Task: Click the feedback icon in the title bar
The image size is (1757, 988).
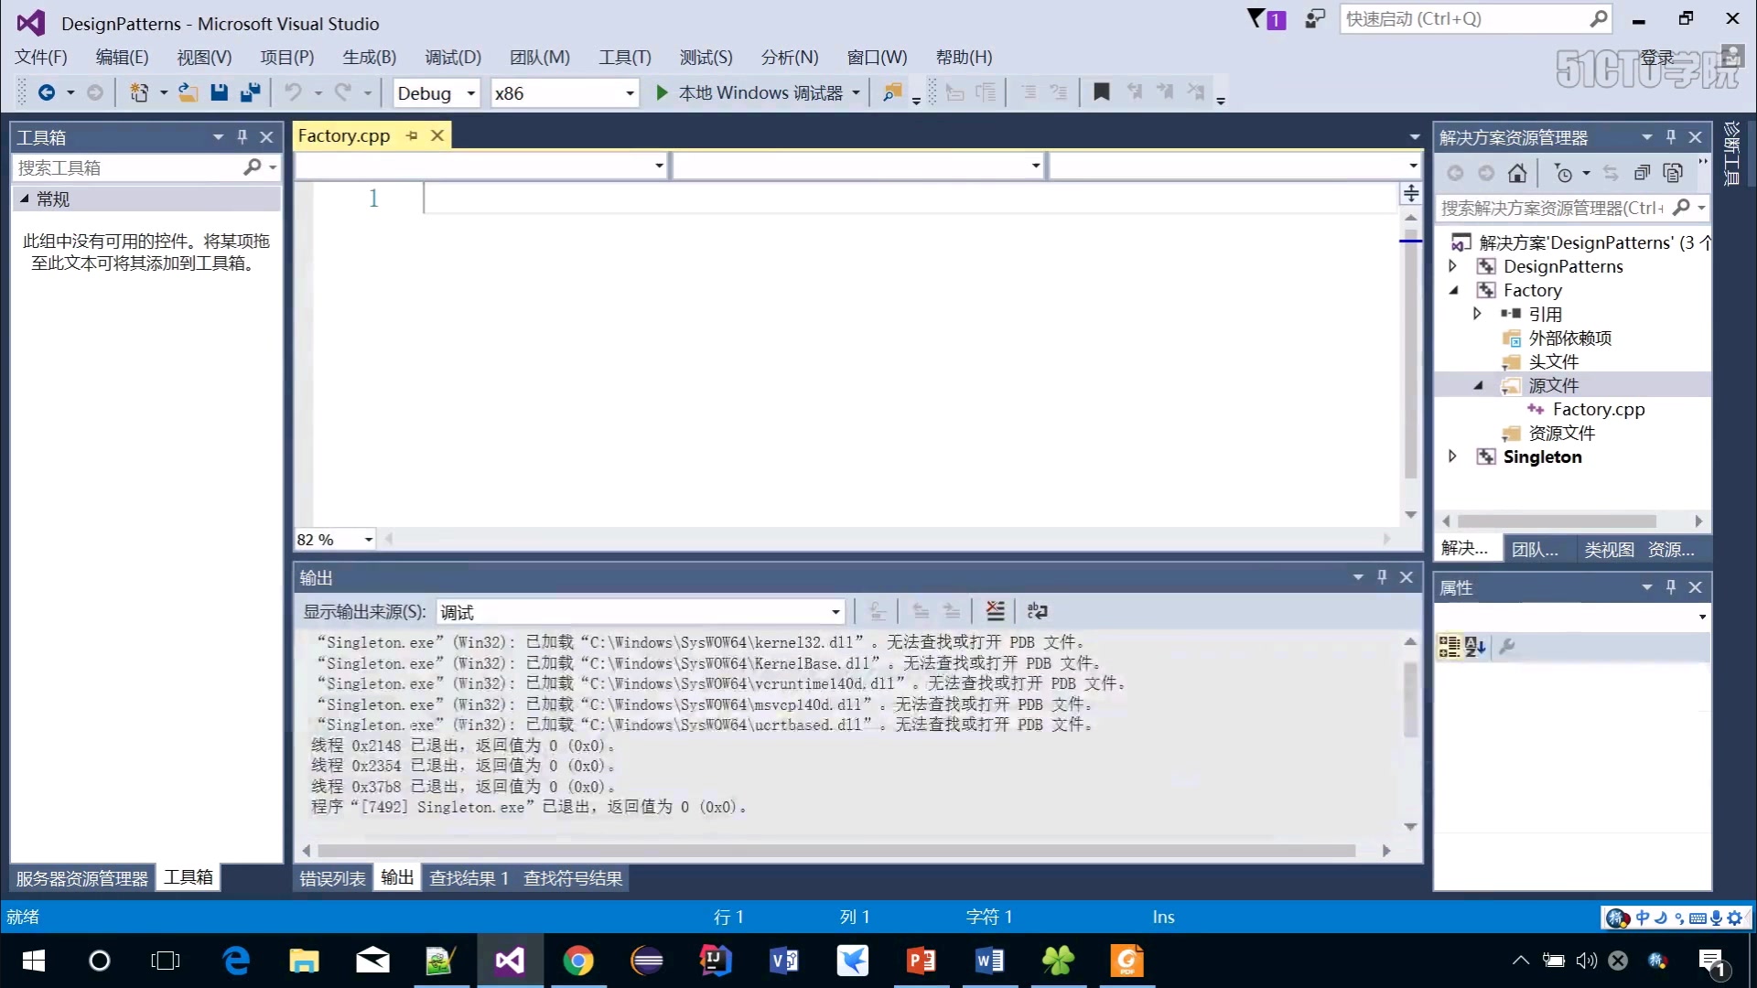Action: (x=1315, y=19)
